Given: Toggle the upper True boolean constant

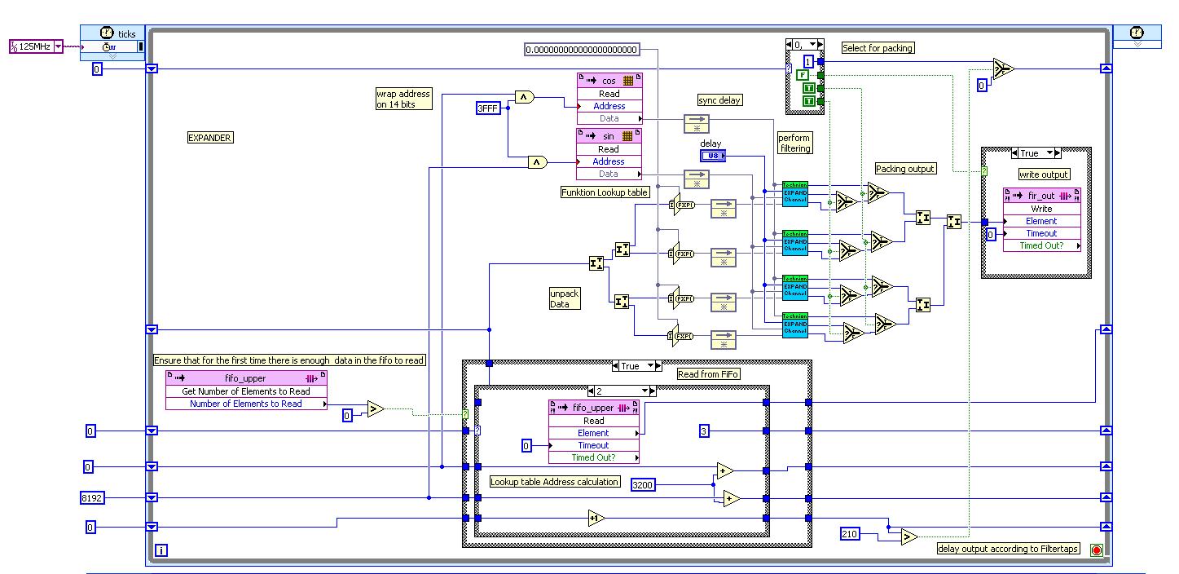Looking at the screenshot, I should (x=809, y=88).
